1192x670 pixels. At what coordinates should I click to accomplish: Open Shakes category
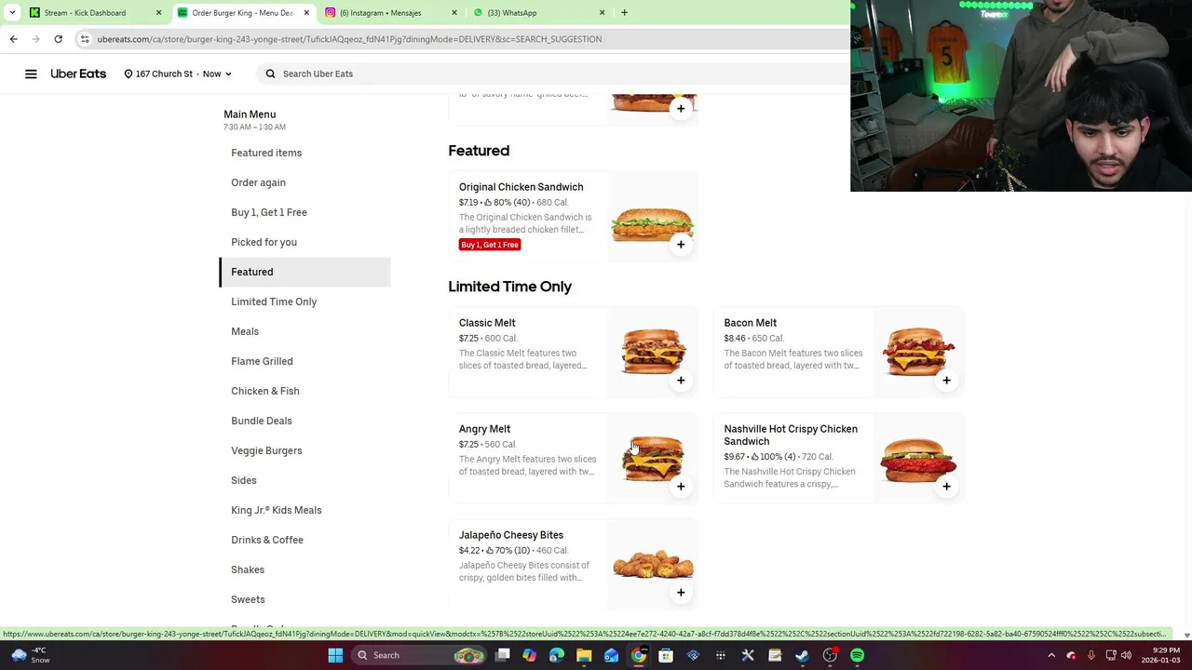click(x=248, y=569)
